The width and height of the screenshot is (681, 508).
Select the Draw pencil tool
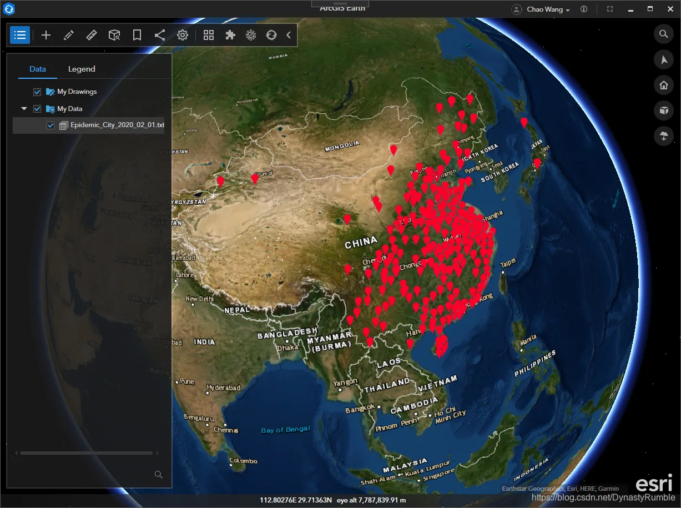[x=69, y=35]
